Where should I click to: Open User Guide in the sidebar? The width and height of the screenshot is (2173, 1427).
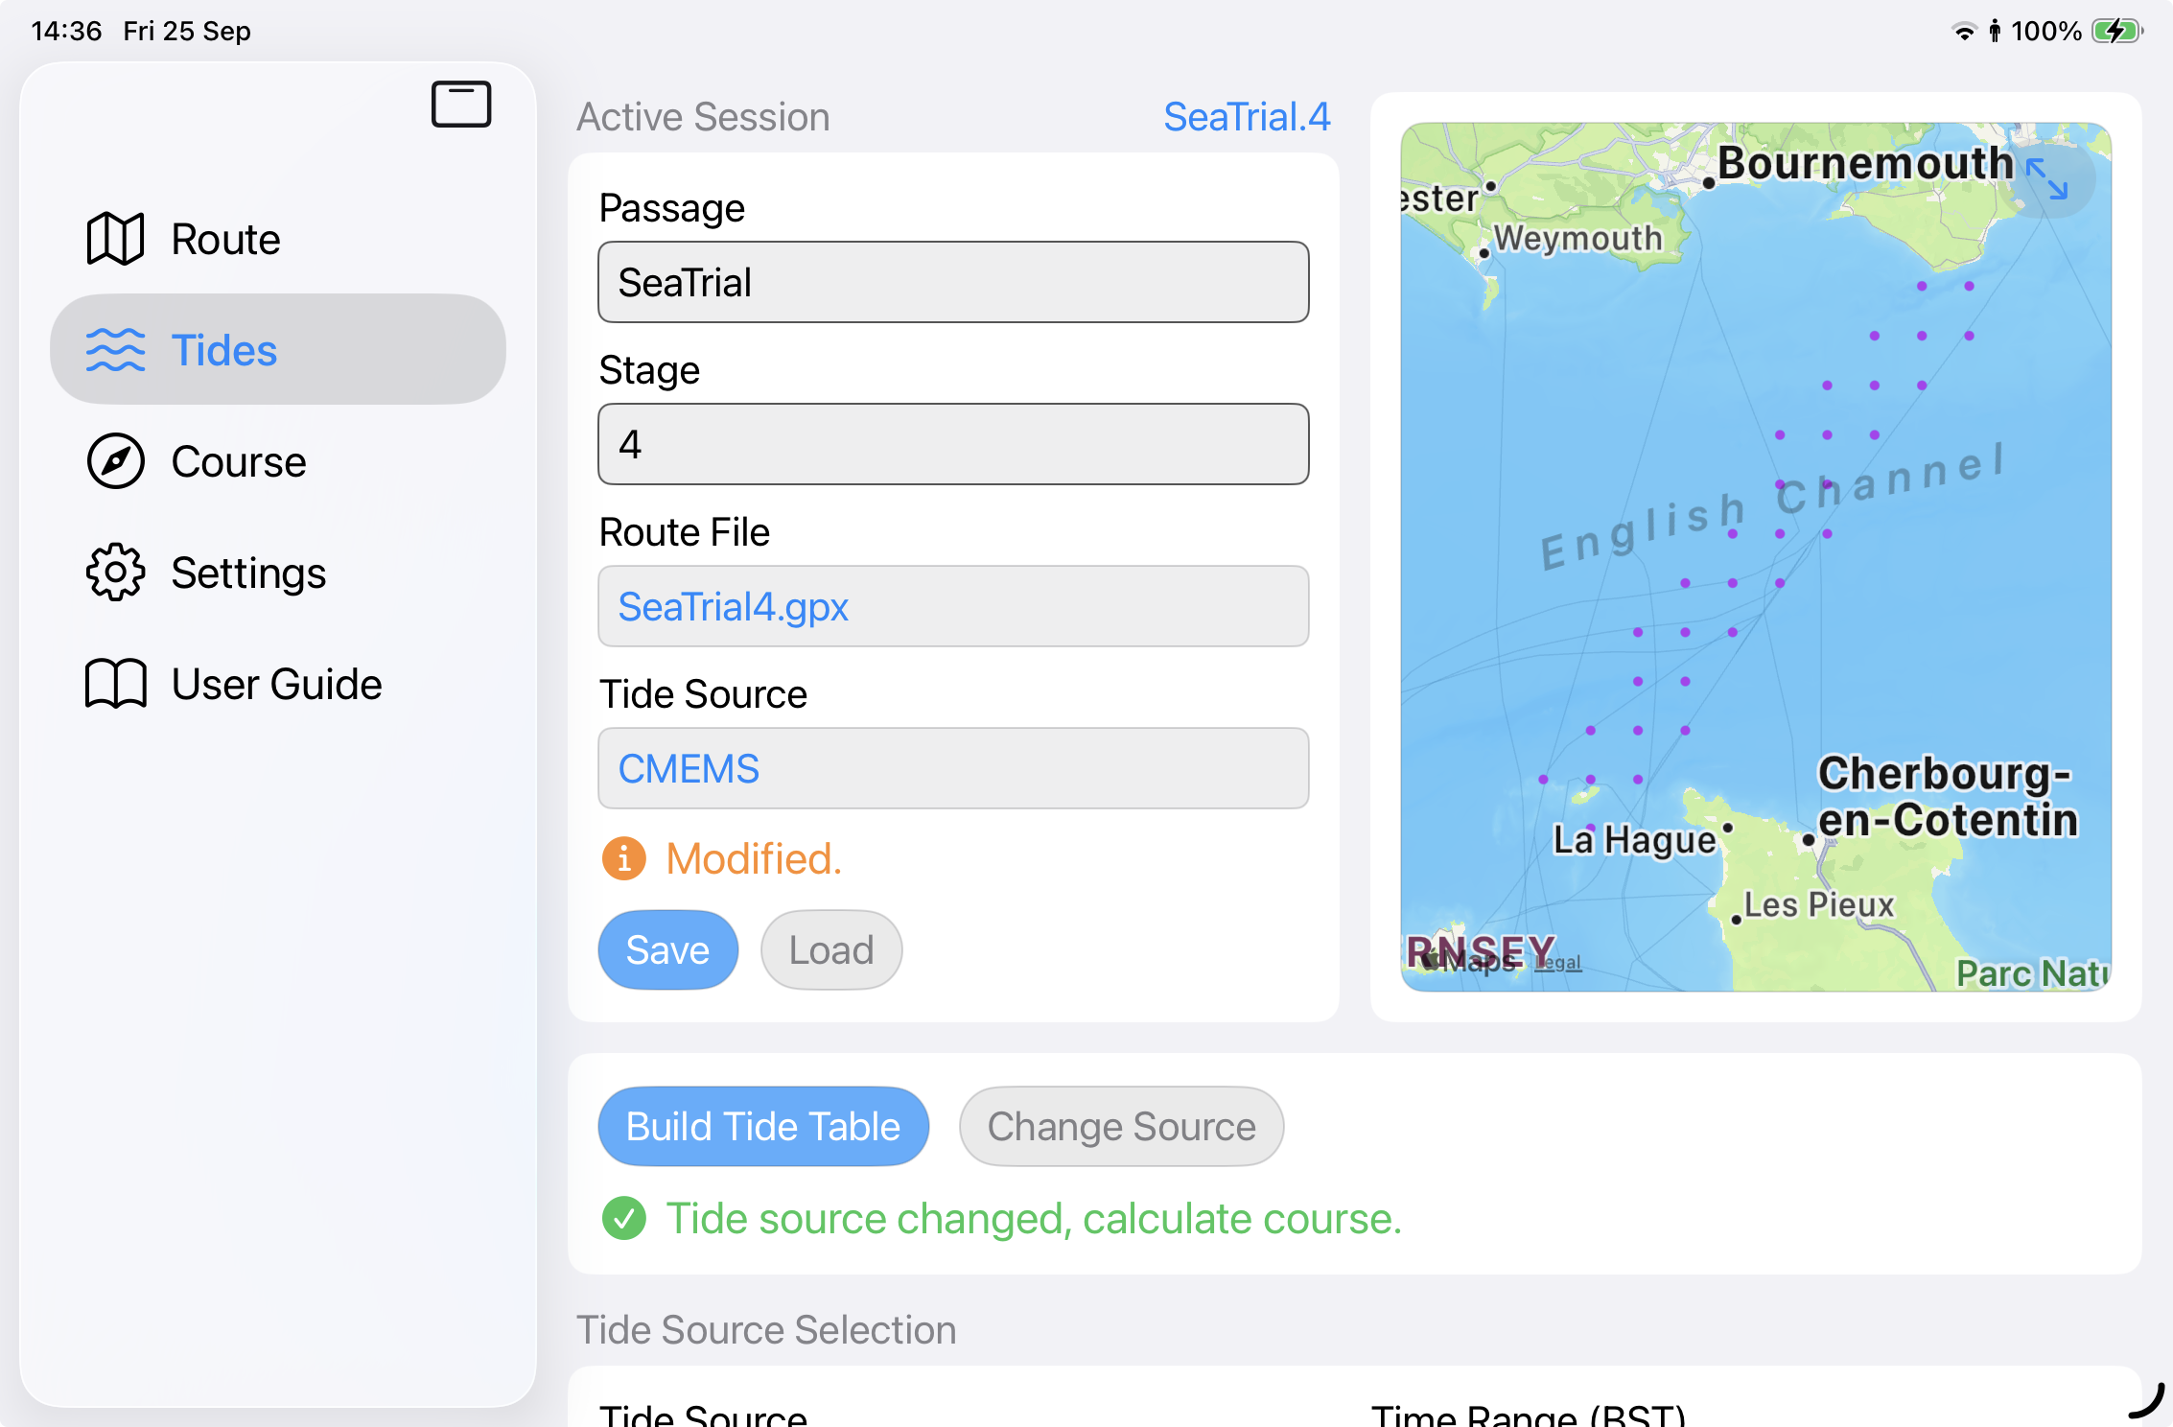pos(278,684)
